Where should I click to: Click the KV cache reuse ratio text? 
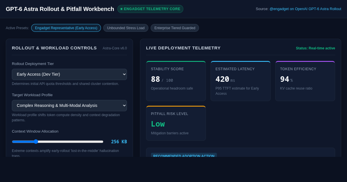[x=296, y=88]
